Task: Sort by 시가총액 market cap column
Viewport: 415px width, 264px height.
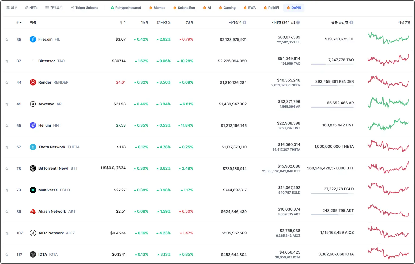Action: pos(235,22)
